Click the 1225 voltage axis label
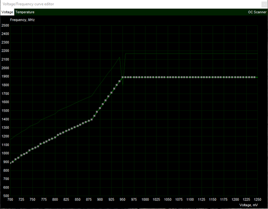This screenshot has width=268, height=209. (246, 200)
